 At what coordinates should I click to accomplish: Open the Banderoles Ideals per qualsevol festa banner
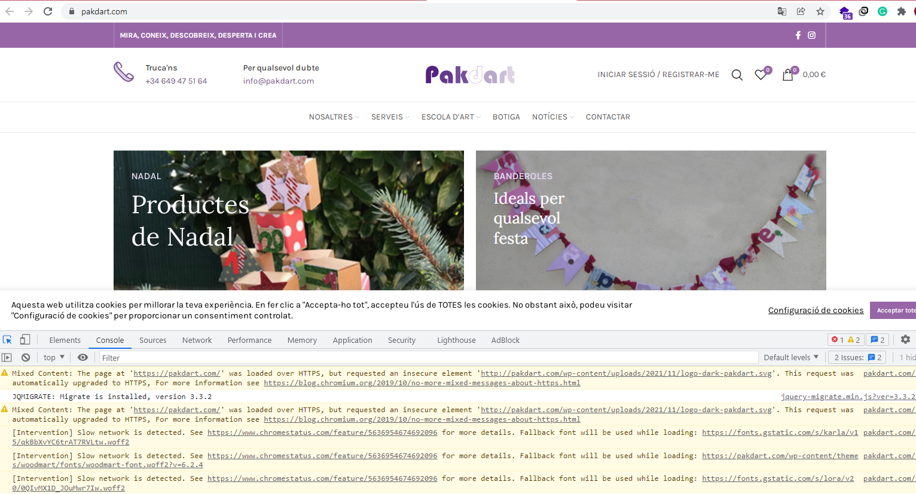651,220
